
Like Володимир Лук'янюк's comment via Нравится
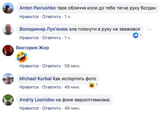[x=29, y=38]
